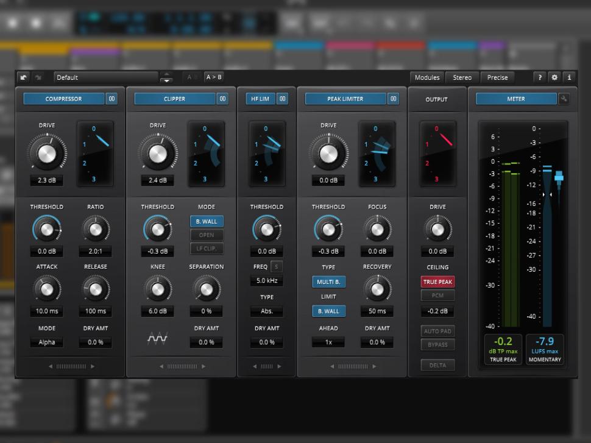Click the undo arrow icon
Viewport: 591px width, 443px height.
(23, 77)
